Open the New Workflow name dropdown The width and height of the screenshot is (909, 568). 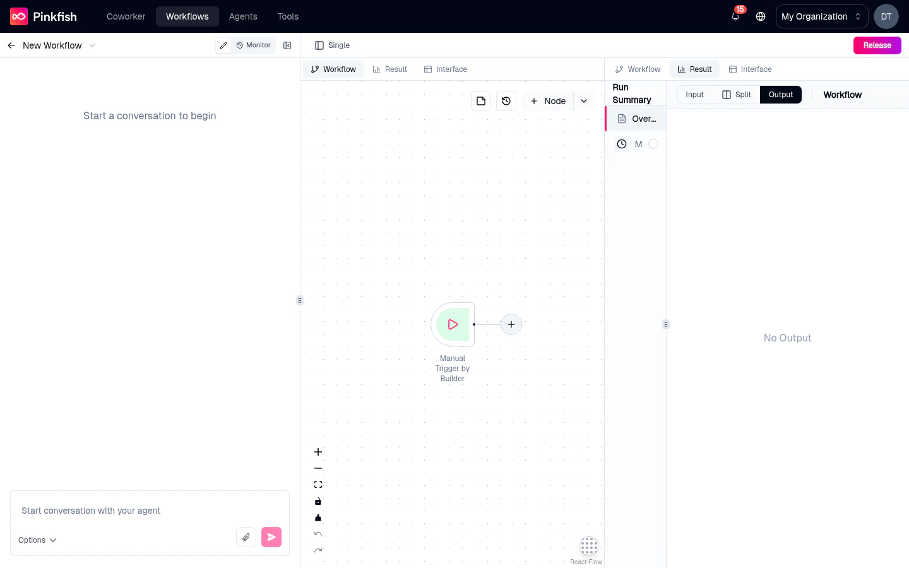[x=93, y=45]
